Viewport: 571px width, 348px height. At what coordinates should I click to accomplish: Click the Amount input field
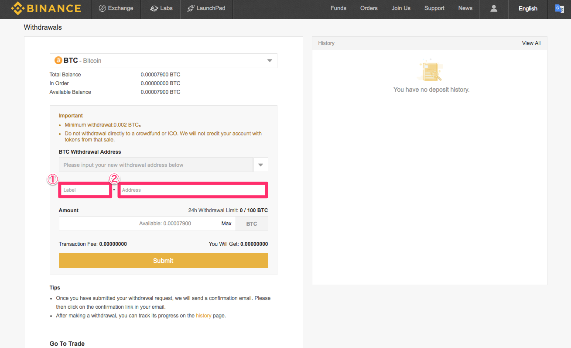click(x=147, y=224)
